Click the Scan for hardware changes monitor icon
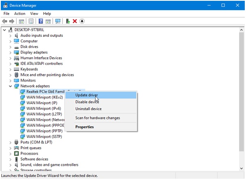Screen dimensions: 246x180 [x=58, y=21]
